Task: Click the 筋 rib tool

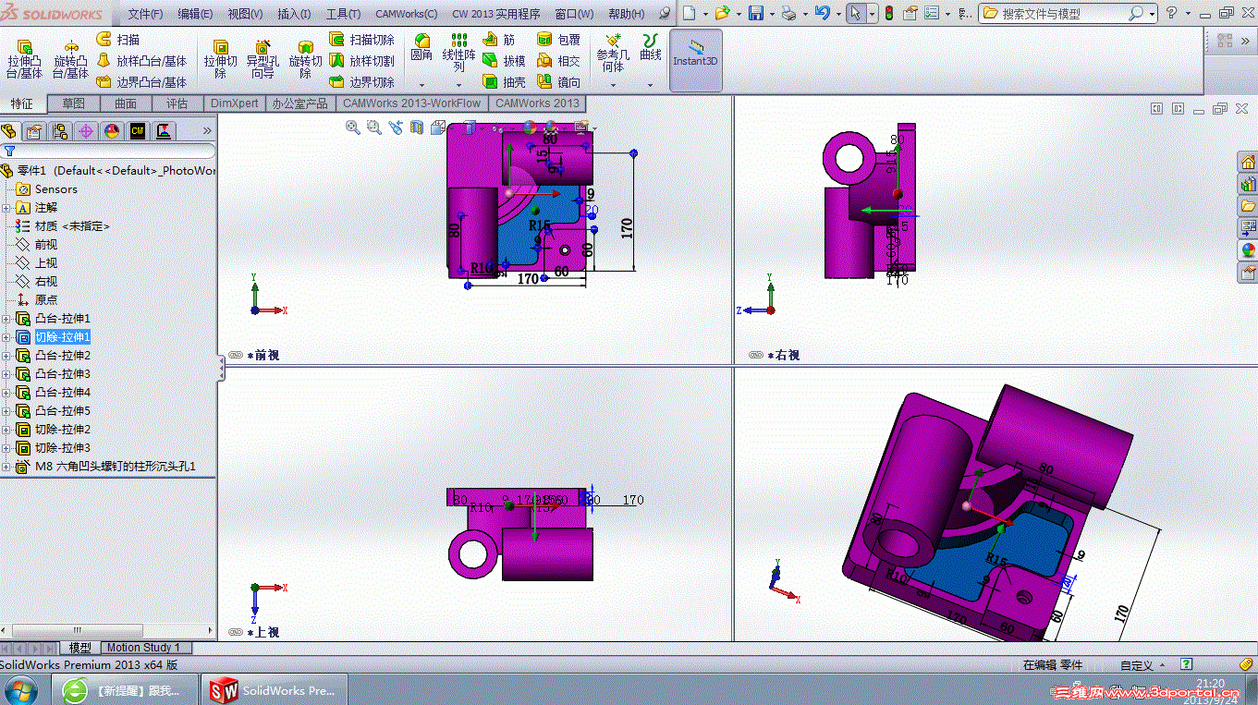Action: [499, 40]
